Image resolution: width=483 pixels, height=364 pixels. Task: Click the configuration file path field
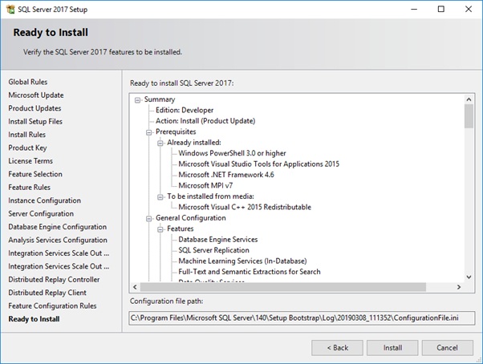click(302, 317)
